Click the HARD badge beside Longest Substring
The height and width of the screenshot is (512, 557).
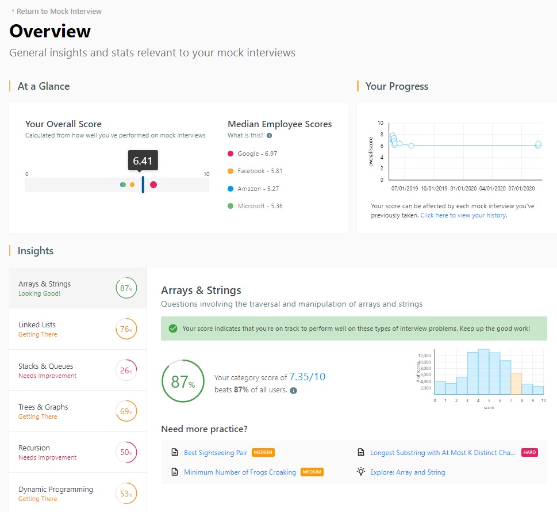click(x=529, y=452)
